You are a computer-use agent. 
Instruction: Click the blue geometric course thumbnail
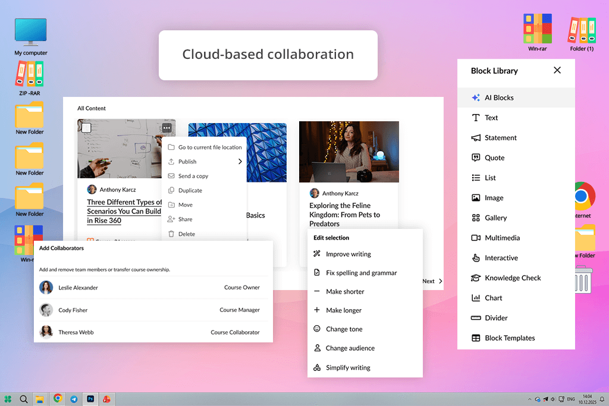tap(267, 153)
